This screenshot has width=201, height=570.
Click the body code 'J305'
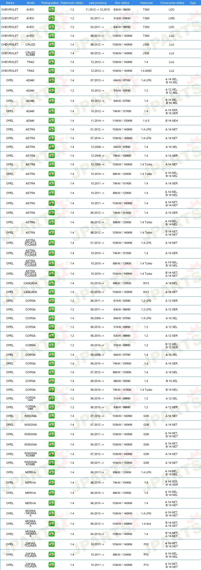[146, 44]
